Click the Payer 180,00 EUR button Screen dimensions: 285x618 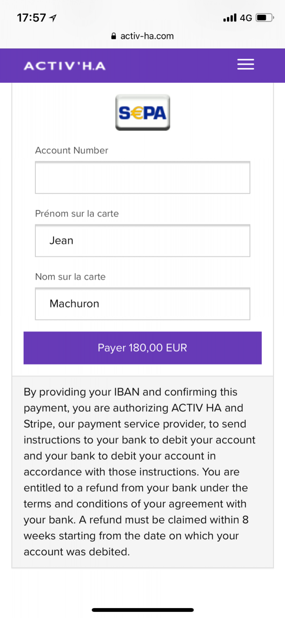point(142,348)
